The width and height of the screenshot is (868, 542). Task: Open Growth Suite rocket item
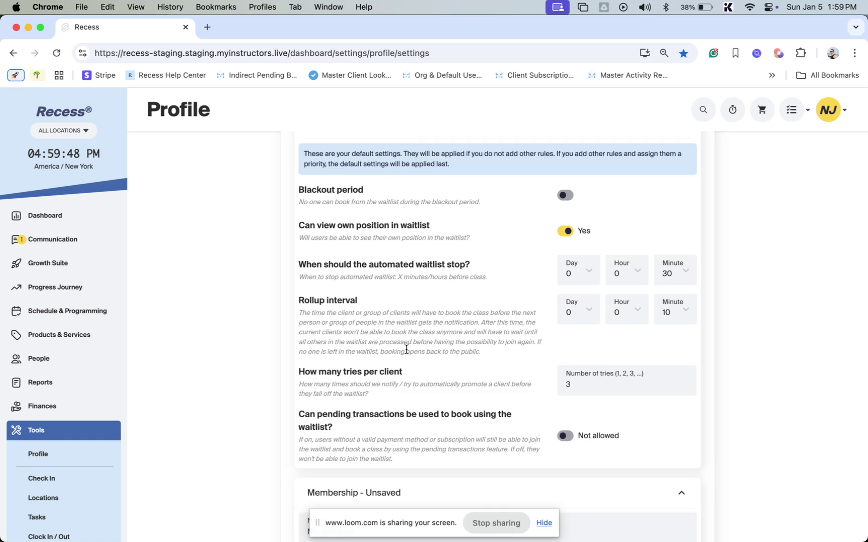tap(48, 263)
